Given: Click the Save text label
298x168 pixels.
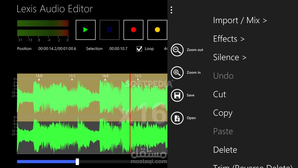Looking at the screenshot, I should point(190,95).
